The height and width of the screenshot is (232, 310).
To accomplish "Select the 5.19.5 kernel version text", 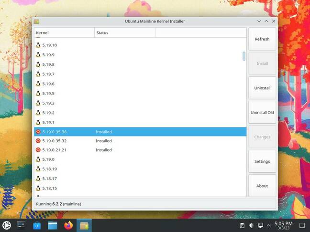I will 48,94.
